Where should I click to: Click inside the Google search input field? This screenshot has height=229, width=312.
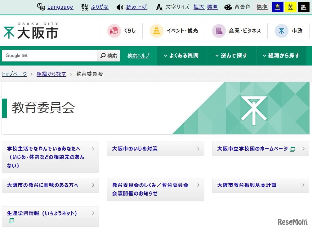pos(50,56)
